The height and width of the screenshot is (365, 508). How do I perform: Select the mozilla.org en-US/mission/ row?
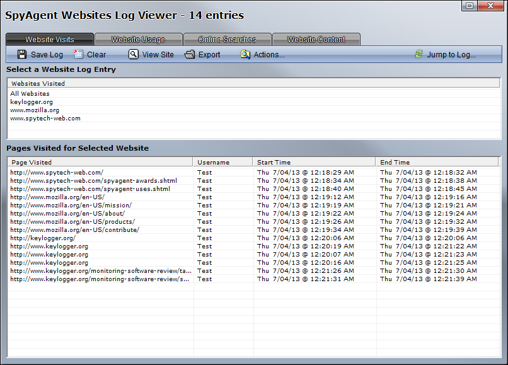[x=71, y=206]
